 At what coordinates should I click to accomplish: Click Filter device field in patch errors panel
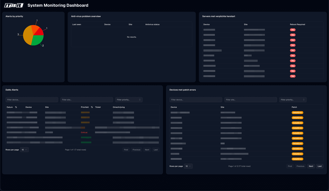click(x=196, y=100)
